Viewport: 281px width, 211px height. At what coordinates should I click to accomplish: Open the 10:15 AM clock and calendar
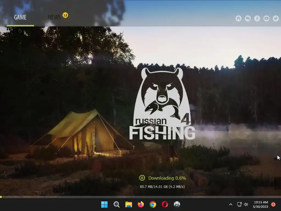pyautogui.click(x=261, y=204)
